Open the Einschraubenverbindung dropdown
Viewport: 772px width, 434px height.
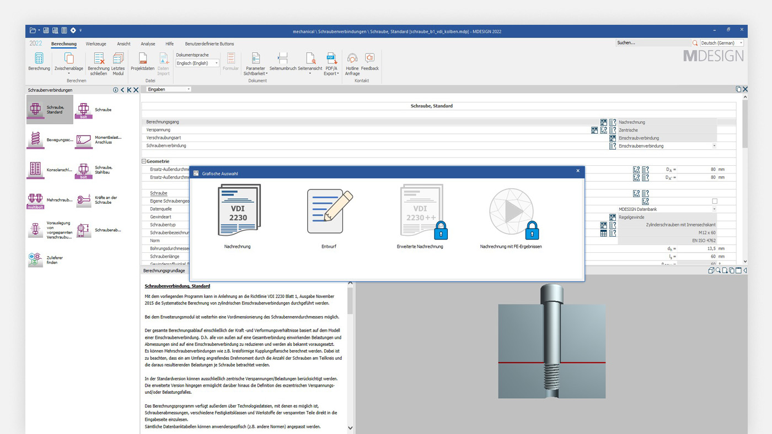667,146
